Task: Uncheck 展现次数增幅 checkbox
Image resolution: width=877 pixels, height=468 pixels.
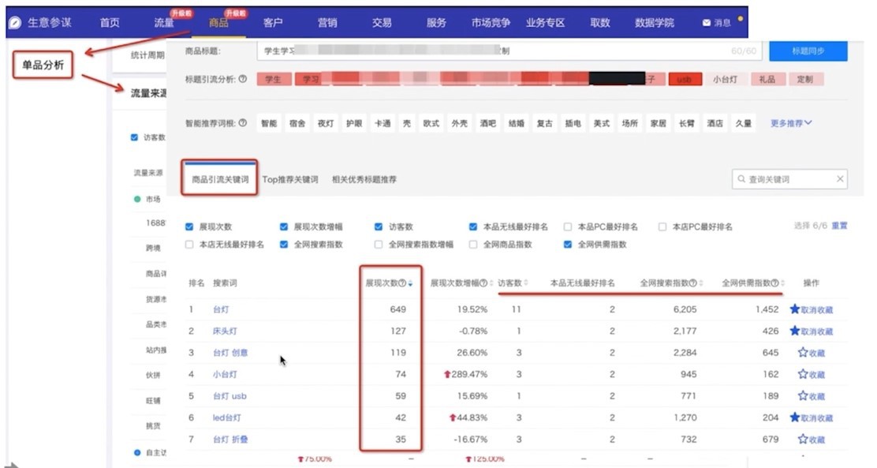Action: (284, 227)
